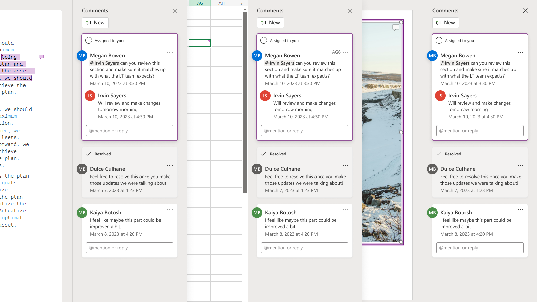The height and width of the screenshot is (302, 537).
Task: Close the Comments pane beside the spreadsheet
Action: (x=350, y=11)
